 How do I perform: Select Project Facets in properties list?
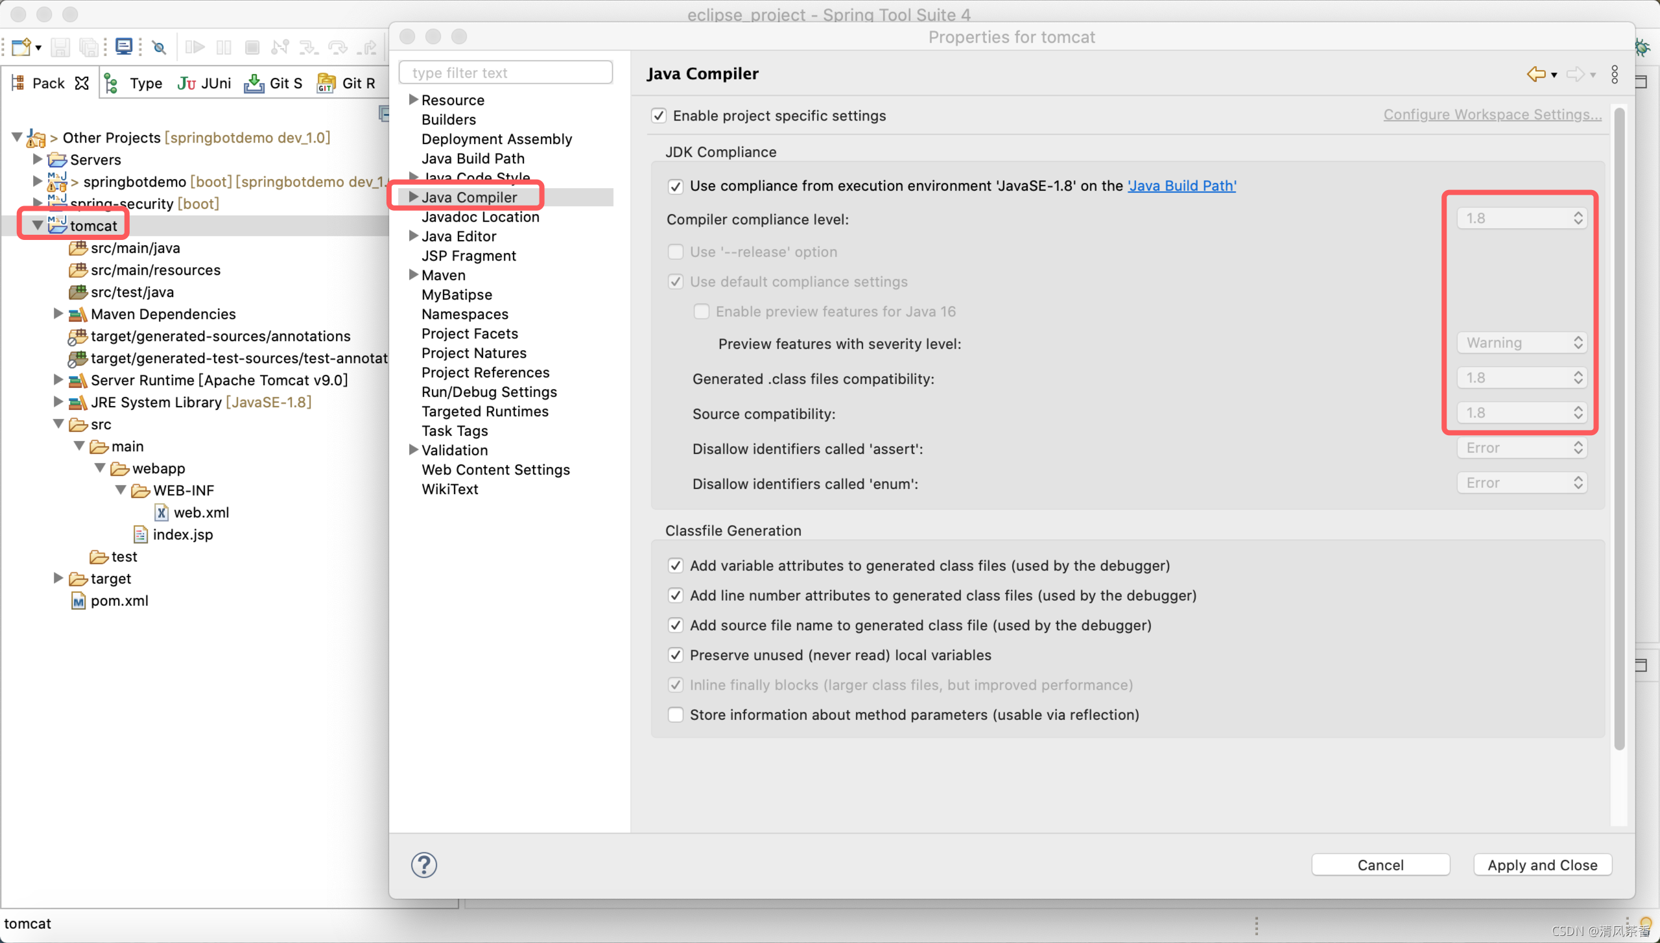pos(470,333)
